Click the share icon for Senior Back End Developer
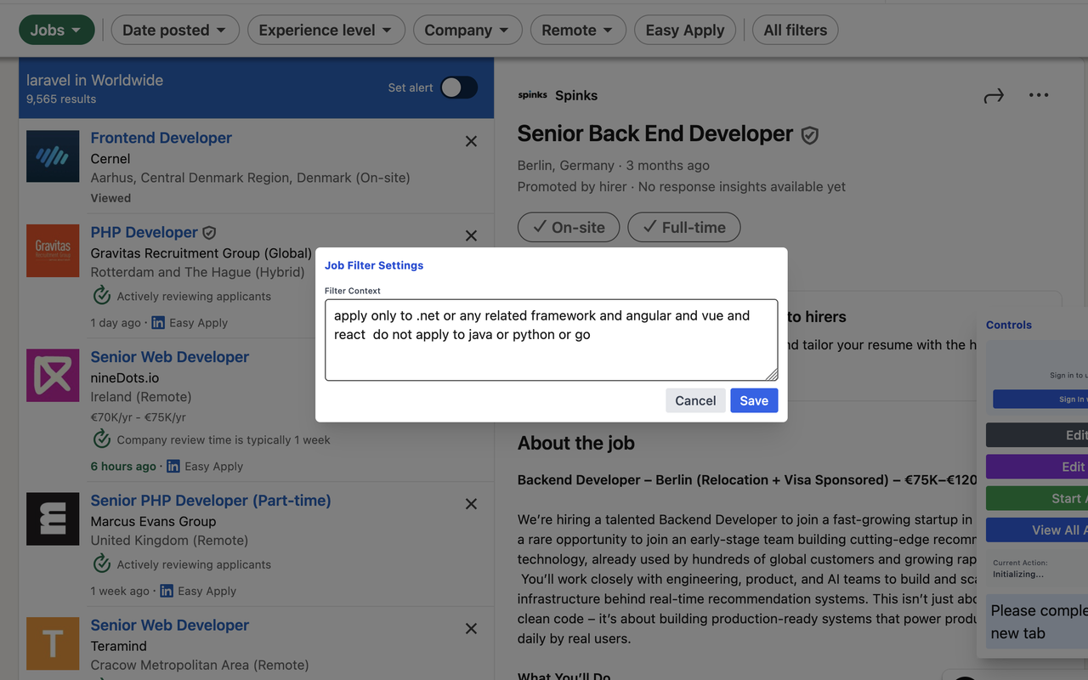 pyautogui.click(x=994, y=95)
